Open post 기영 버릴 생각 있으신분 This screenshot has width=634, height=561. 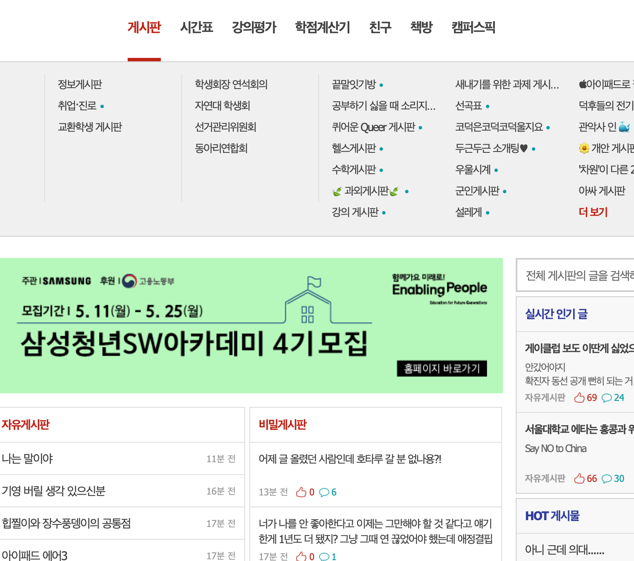[122, 491]
